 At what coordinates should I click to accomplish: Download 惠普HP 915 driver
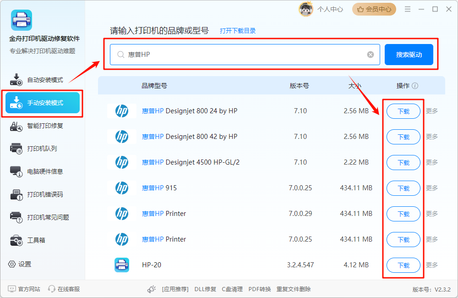pyautogui.click(x=403, y=188)
